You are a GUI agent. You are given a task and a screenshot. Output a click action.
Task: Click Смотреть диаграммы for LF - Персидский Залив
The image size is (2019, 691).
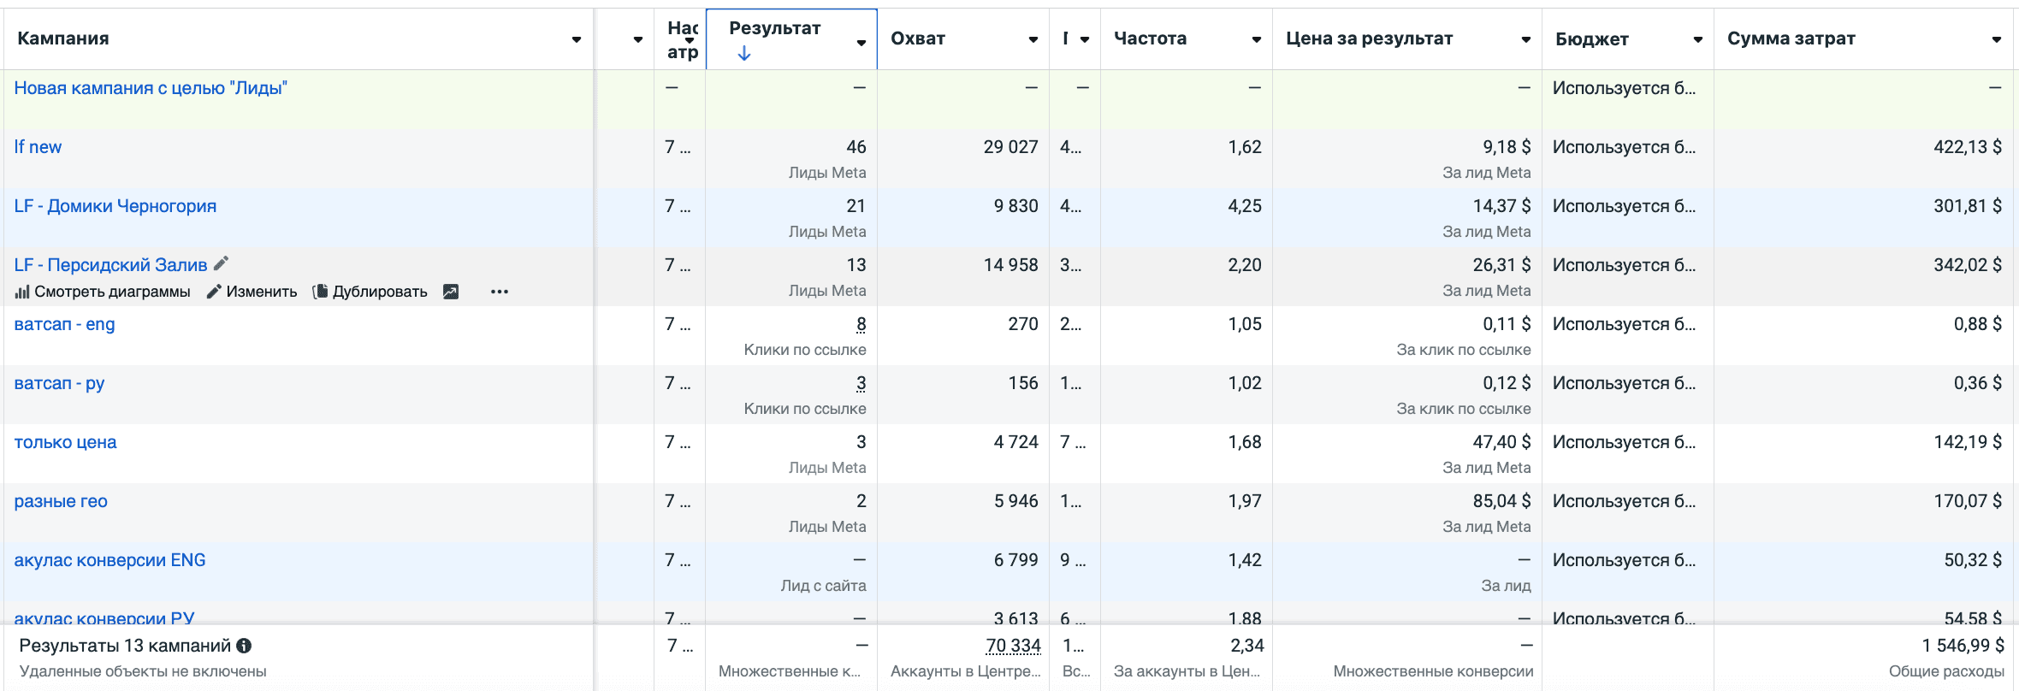pyautogui.click(x=103, y=292)
